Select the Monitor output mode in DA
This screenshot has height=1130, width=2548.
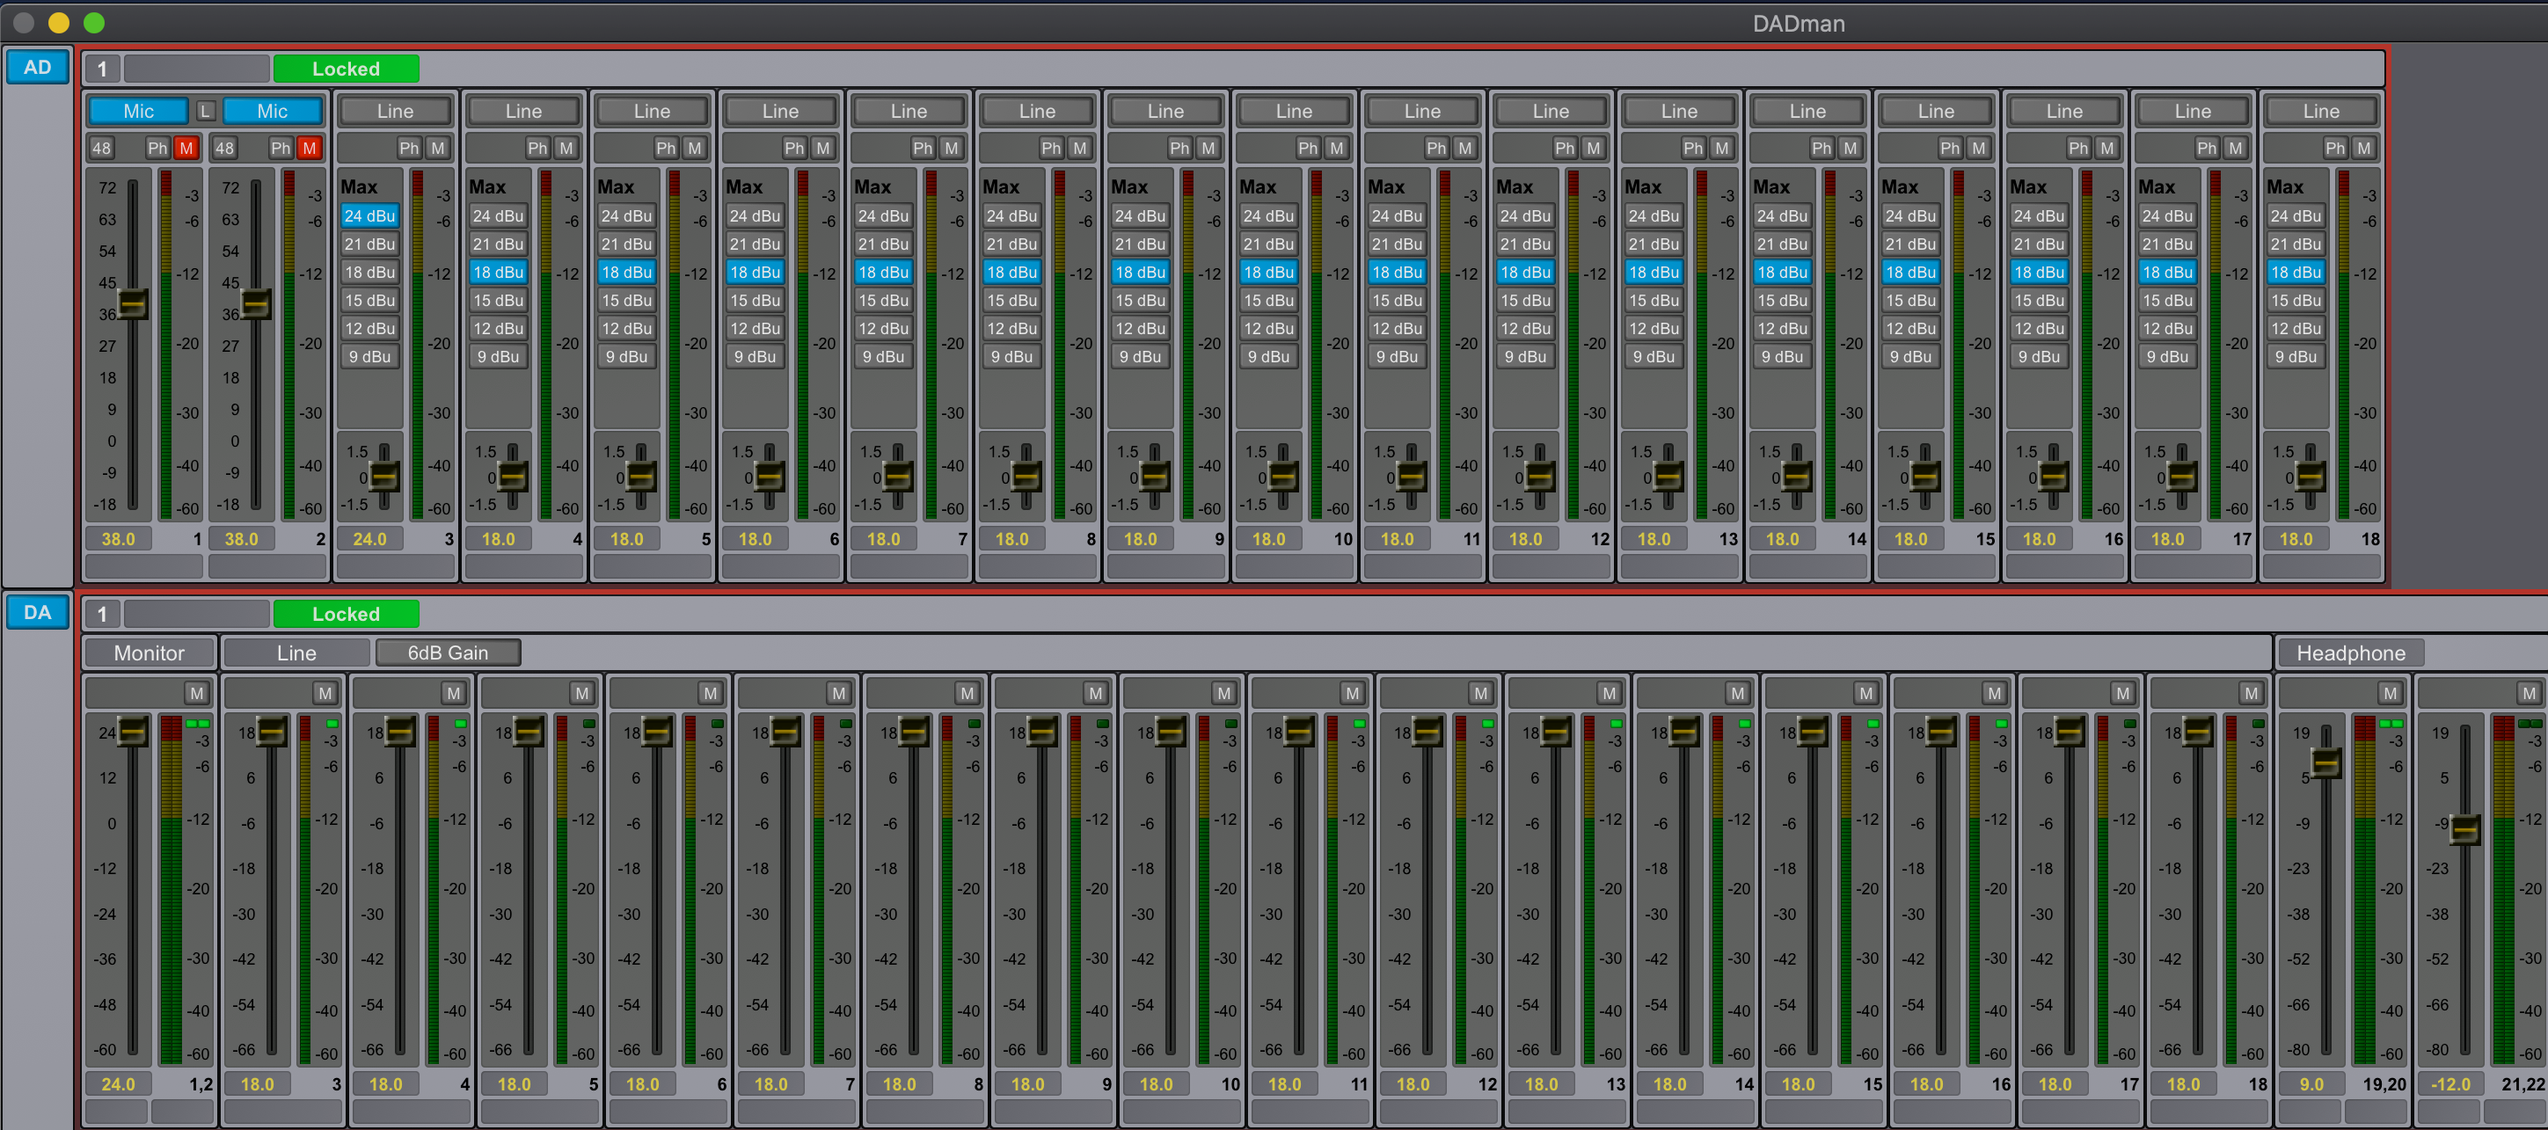click(150, 652)
